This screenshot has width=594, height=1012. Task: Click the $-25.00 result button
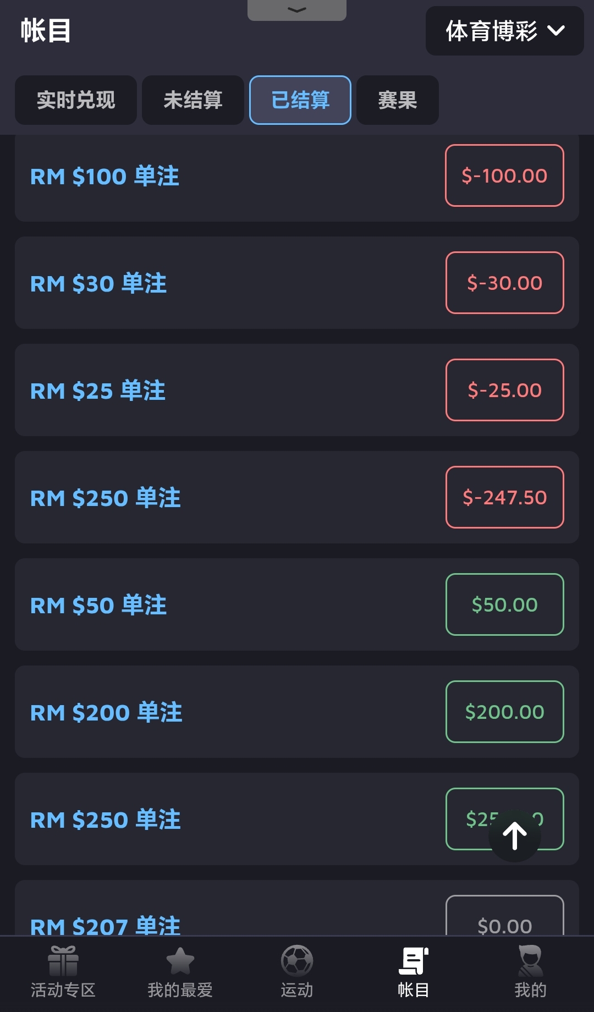[504, 390]
